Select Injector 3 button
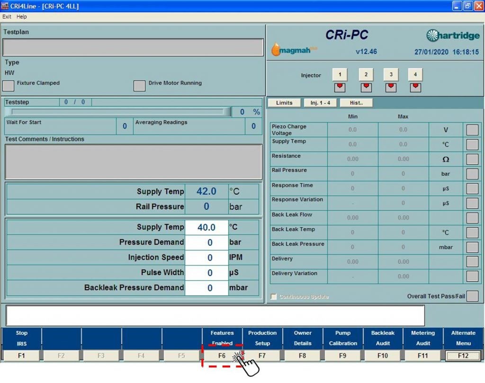This screenshot has height=383, width=485. tap(391, 74)
